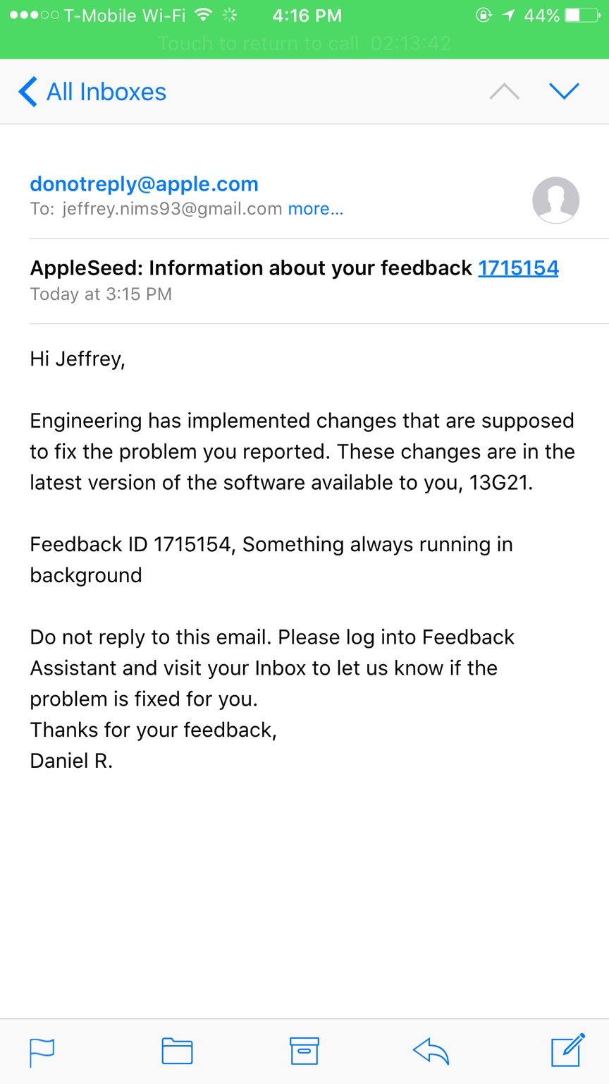
Task: Tap the email subject line AppleSeed
Action: tap(251, 268)
